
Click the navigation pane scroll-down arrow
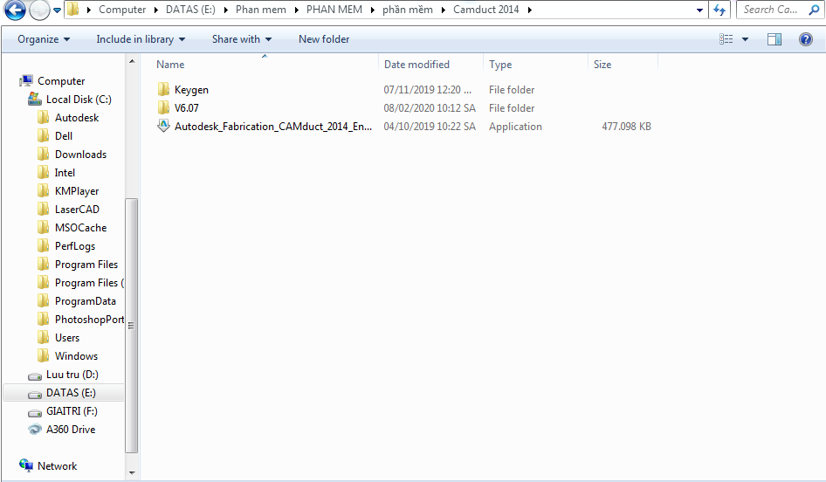click(132, 472)
